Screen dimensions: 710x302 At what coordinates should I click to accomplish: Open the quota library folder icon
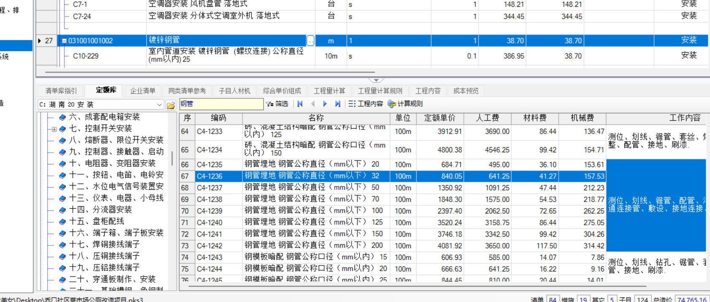click(171, 105)
